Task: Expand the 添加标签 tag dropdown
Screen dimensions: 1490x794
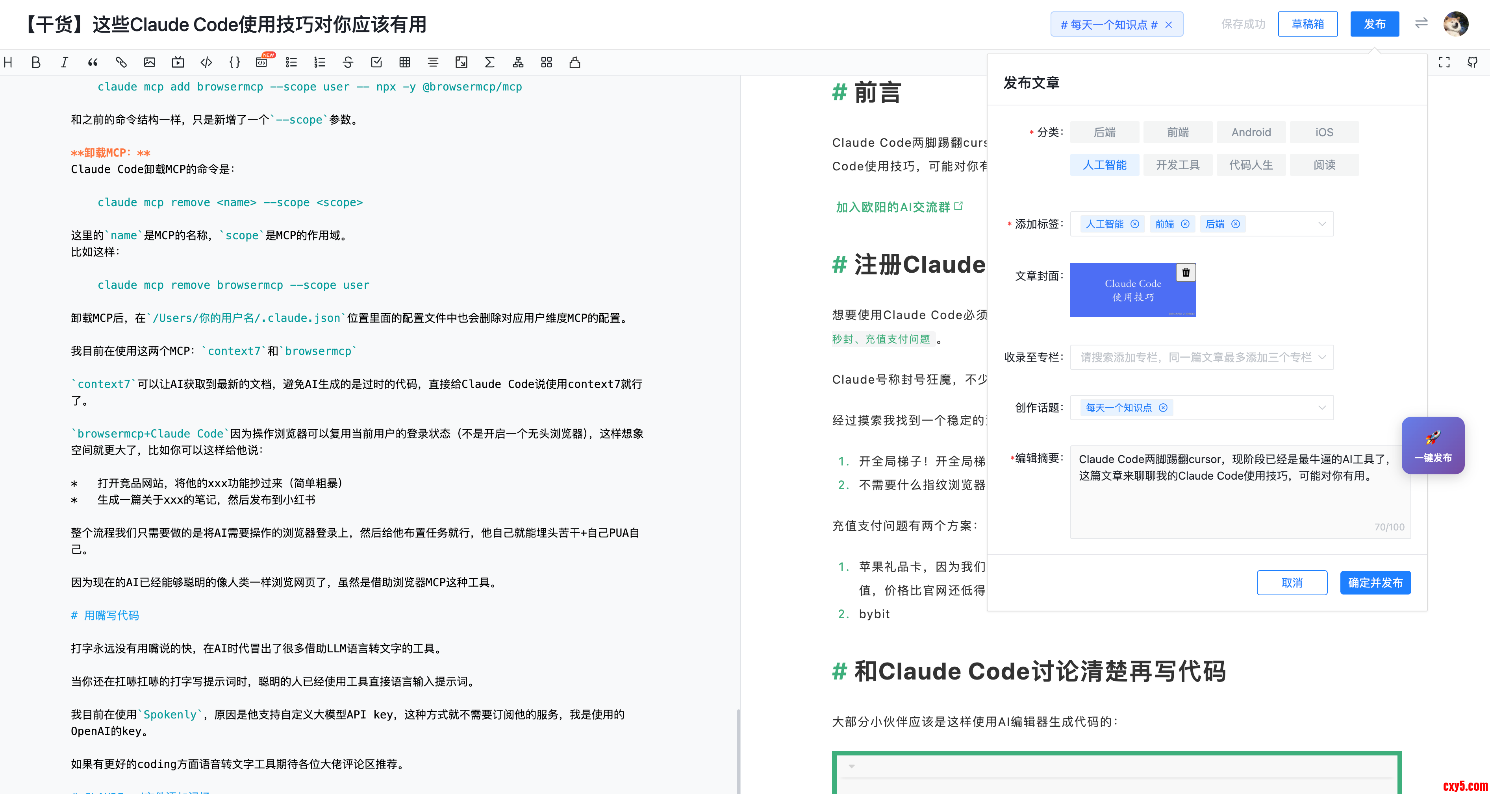Action: 1321,224
